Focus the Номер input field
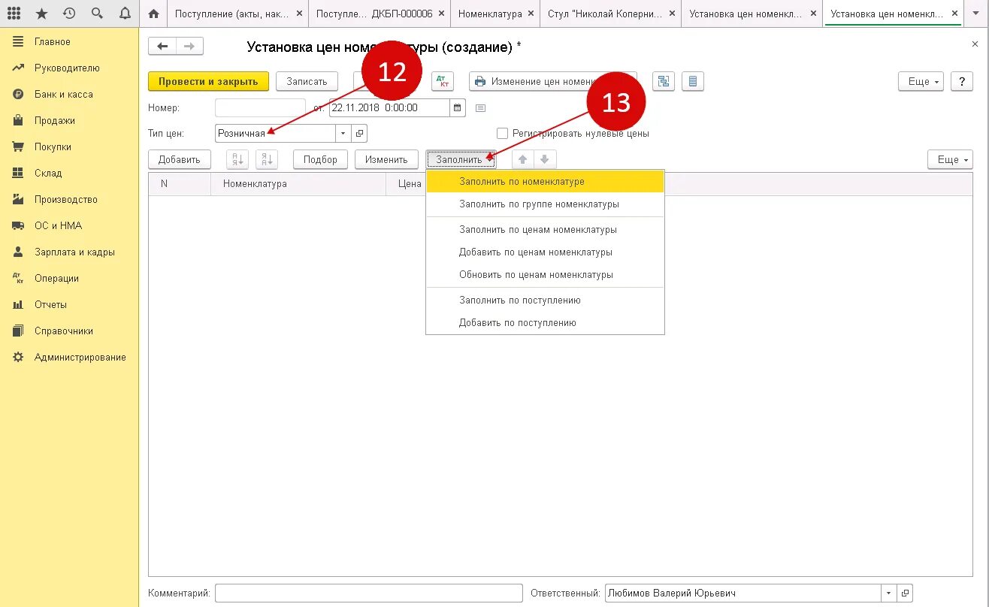This screenshot has height=607, width=989. 260,107
